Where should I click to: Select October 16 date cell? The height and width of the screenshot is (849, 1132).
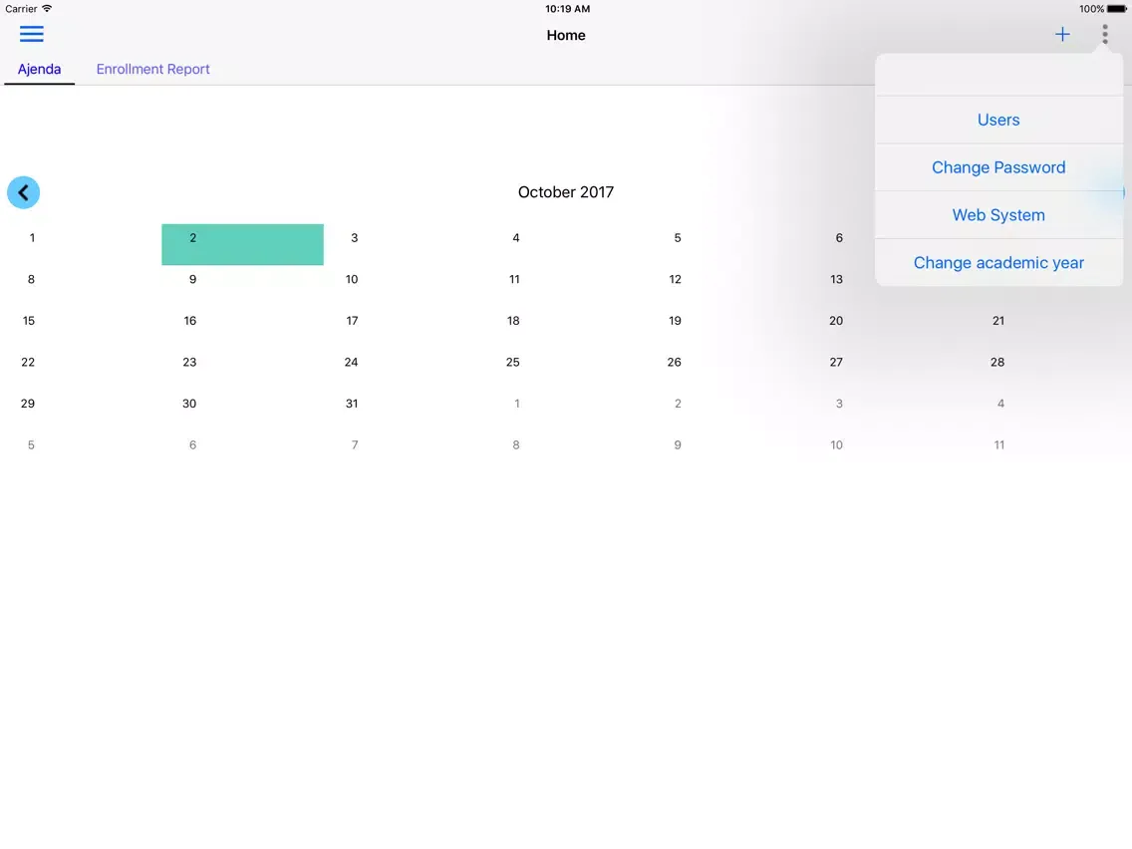tap(190, 321)
